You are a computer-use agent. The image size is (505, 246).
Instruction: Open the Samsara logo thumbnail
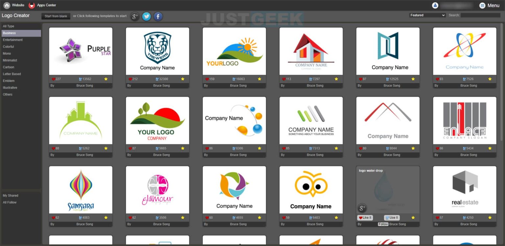[x=81, y=190]
